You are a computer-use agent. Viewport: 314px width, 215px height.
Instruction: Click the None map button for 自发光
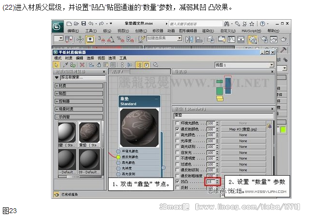(243, 153)
